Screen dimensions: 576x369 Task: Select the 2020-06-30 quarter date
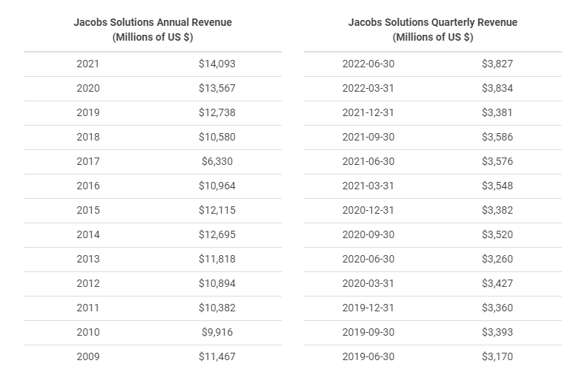click(368, 259)
